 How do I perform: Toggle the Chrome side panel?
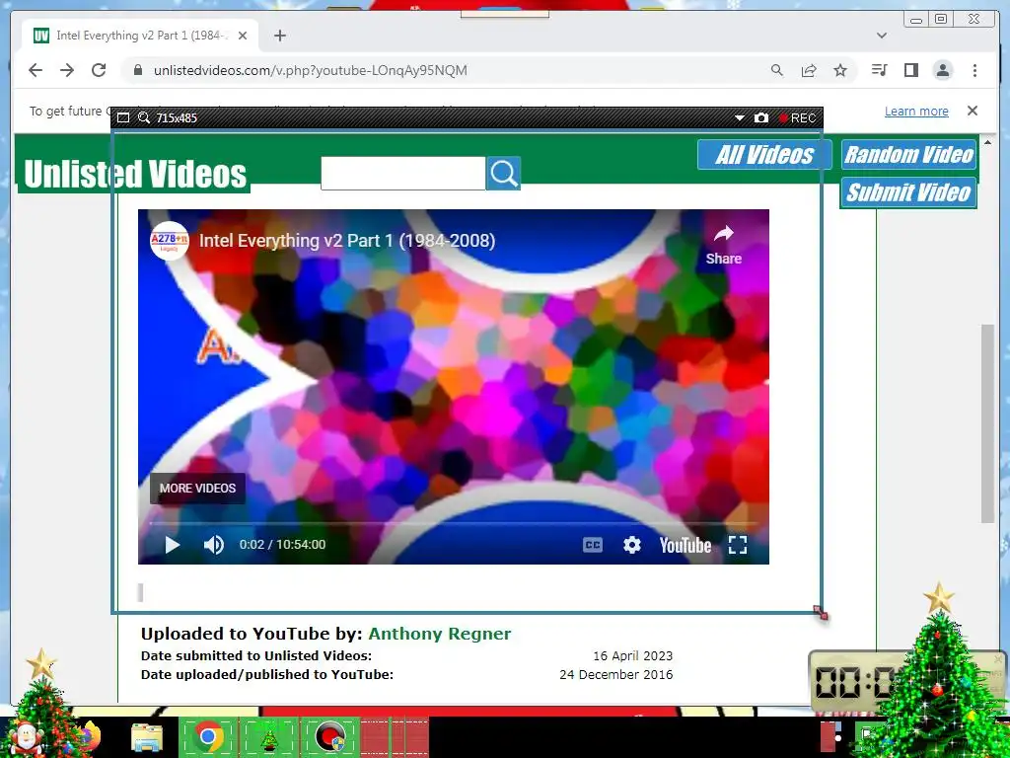(x=910, y=70)
